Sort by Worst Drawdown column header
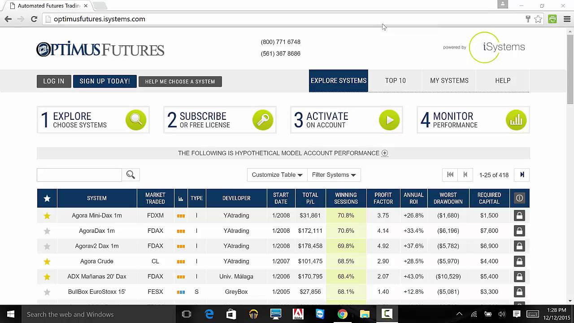 pyautogui.click(x=448, y=198)
